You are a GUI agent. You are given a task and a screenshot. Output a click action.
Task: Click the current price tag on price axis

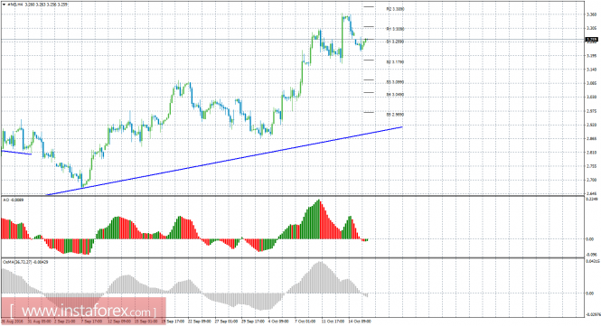tap(592, 40)
